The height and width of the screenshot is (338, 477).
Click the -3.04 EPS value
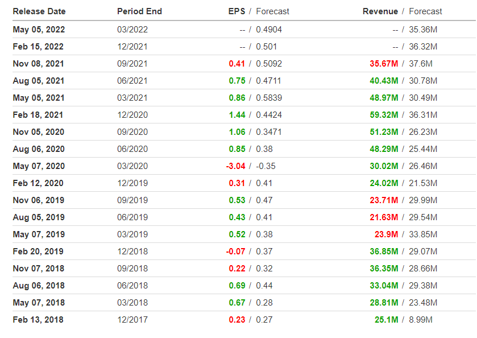coord(236,166)
